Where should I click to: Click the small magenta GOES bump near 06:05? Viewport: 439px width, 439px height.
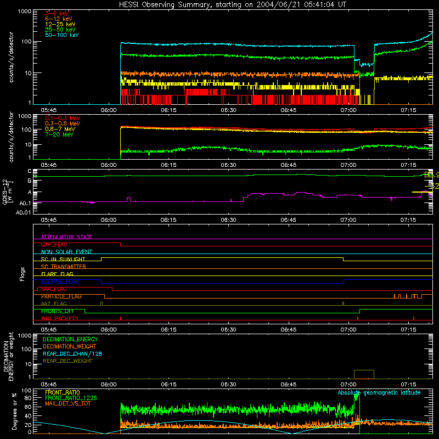[x=128, y=199]
